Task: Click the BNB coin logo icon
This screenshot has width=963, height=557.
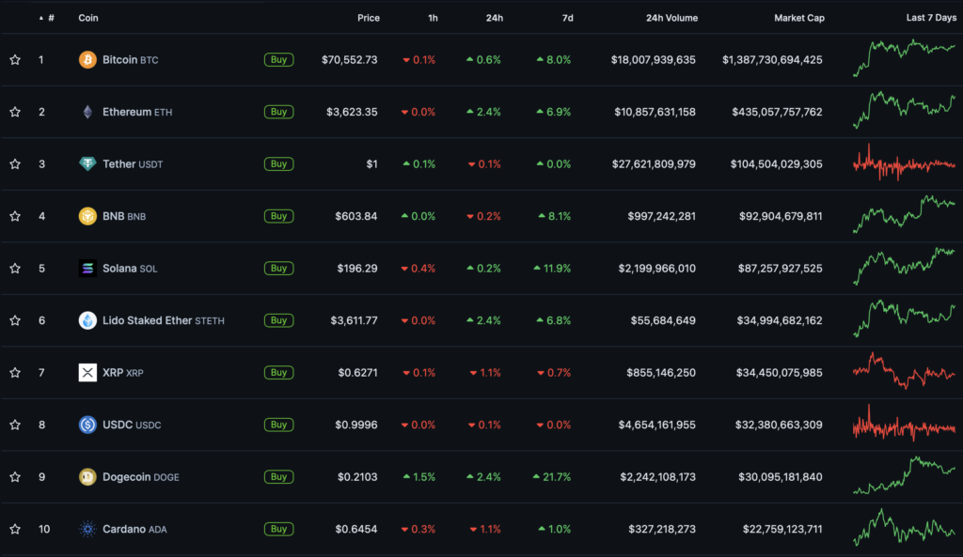Action: (87, 216)
